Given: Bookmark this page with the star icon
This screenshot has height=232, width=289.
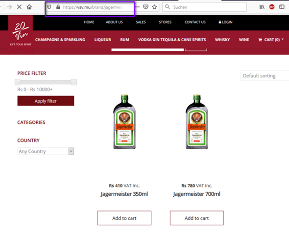Looking at the screenshot, I should tap(154, 7).
